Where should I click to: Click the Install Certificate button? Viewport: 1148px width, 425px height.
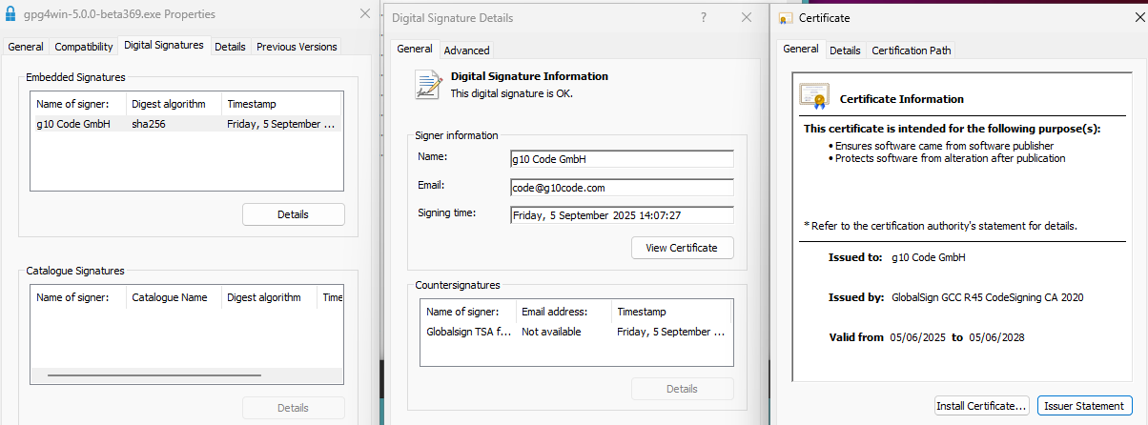click(981, 406)
